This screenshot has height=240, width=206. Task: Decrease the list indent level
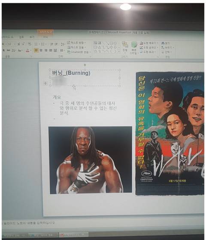[x=52, y=44]
